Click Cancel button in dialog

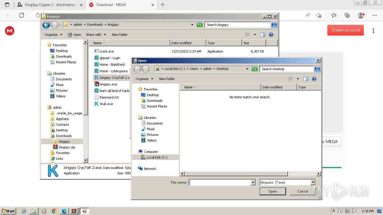303,191
